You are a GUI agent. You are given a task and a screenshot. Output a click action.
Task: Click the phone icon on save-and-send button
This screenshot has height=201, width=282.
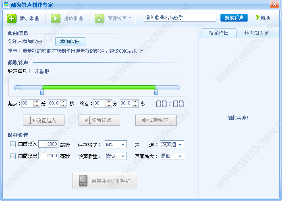point(83,181)
